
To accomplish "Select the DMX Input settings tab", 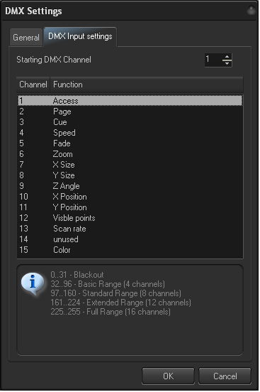I will tap(80, 36).
